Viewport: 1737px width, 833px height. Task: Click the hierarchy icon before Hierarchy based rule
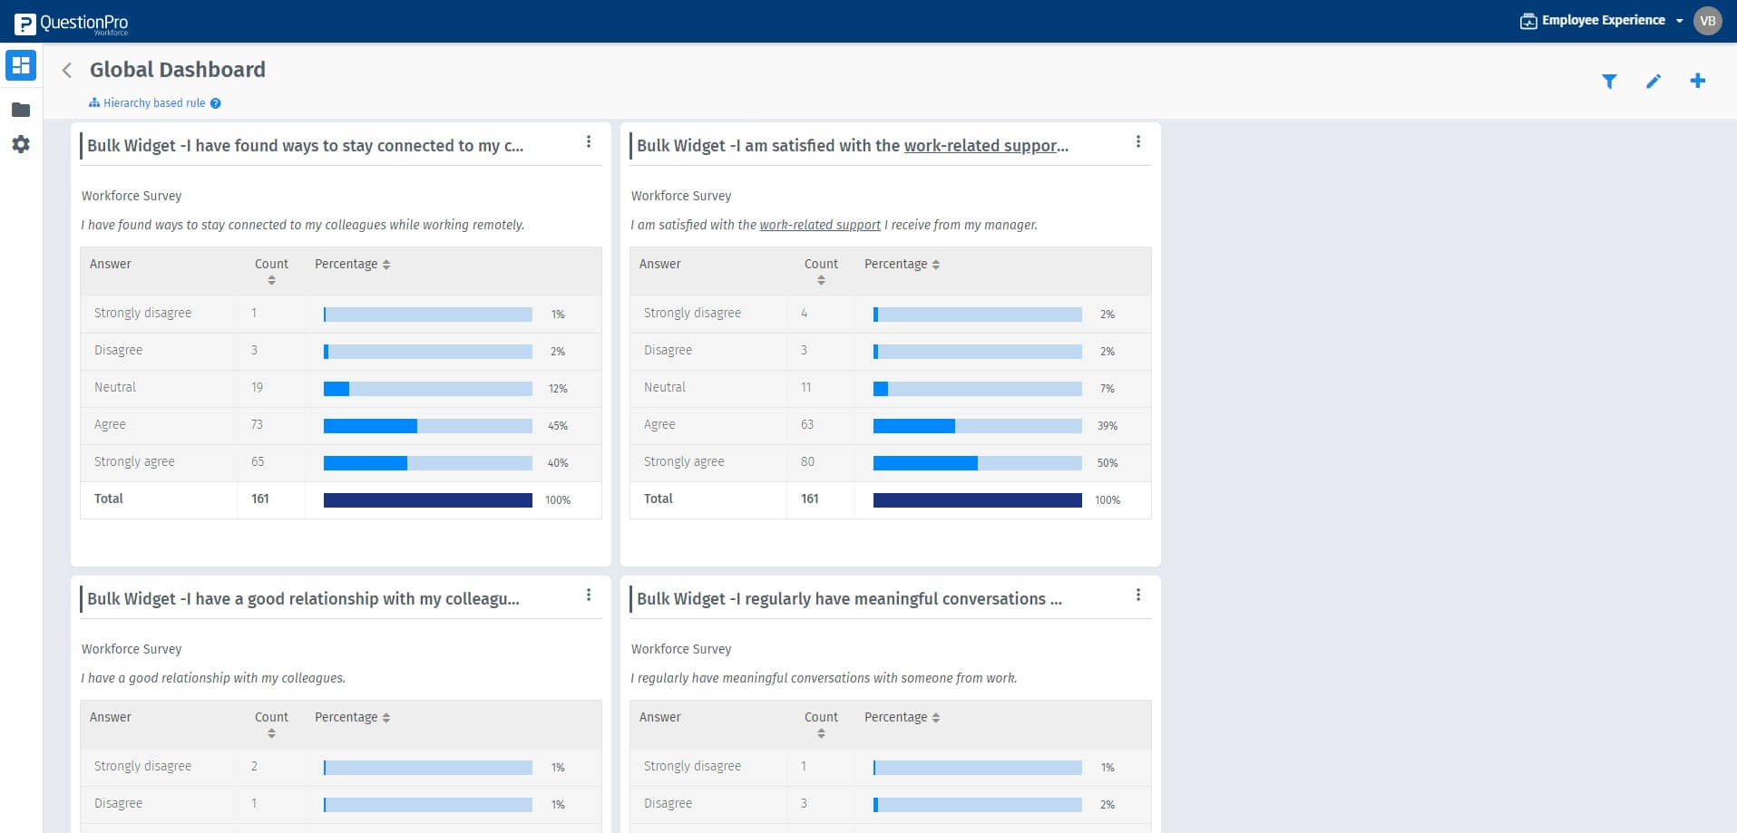(x=93, y=102)
